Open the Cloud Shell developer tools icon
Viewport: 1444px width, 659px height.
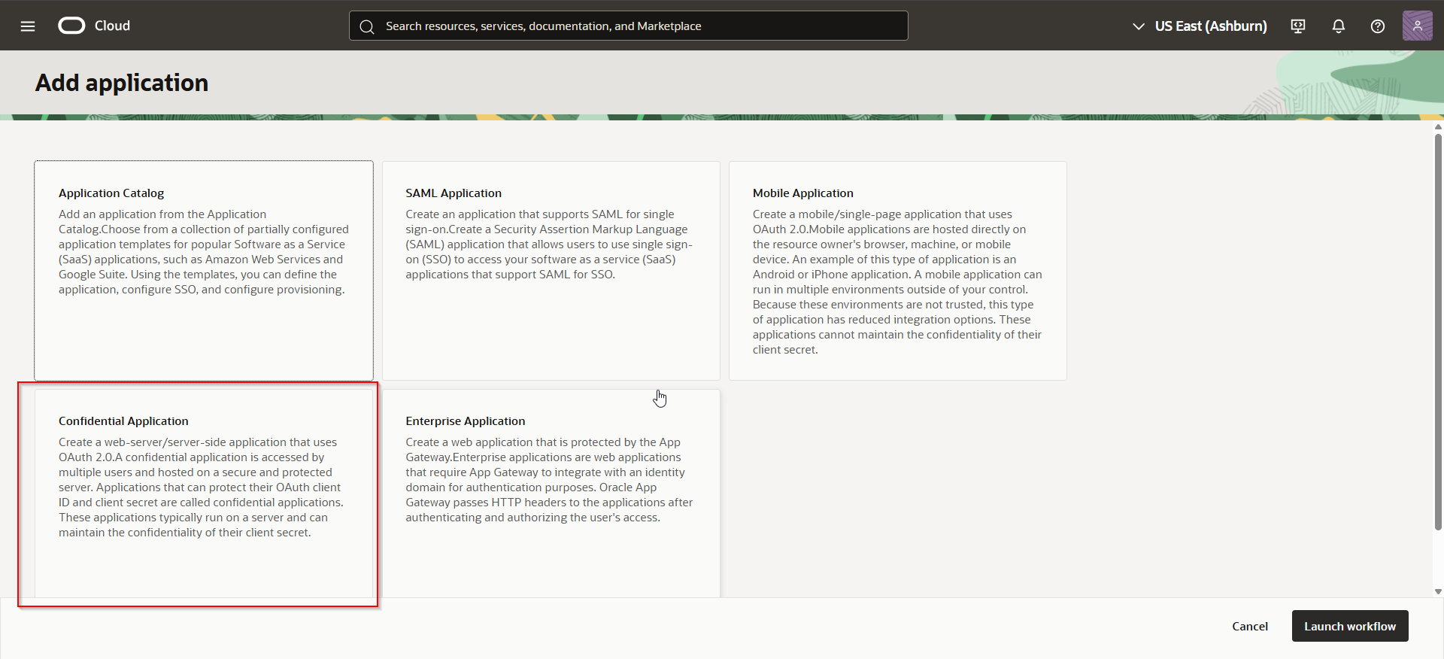1298,26
